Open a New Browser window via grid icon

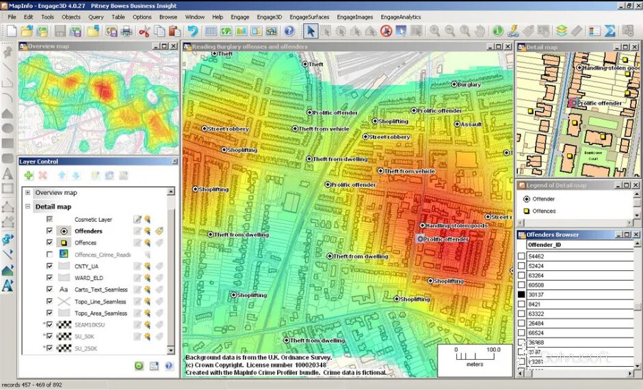point(211,31)
